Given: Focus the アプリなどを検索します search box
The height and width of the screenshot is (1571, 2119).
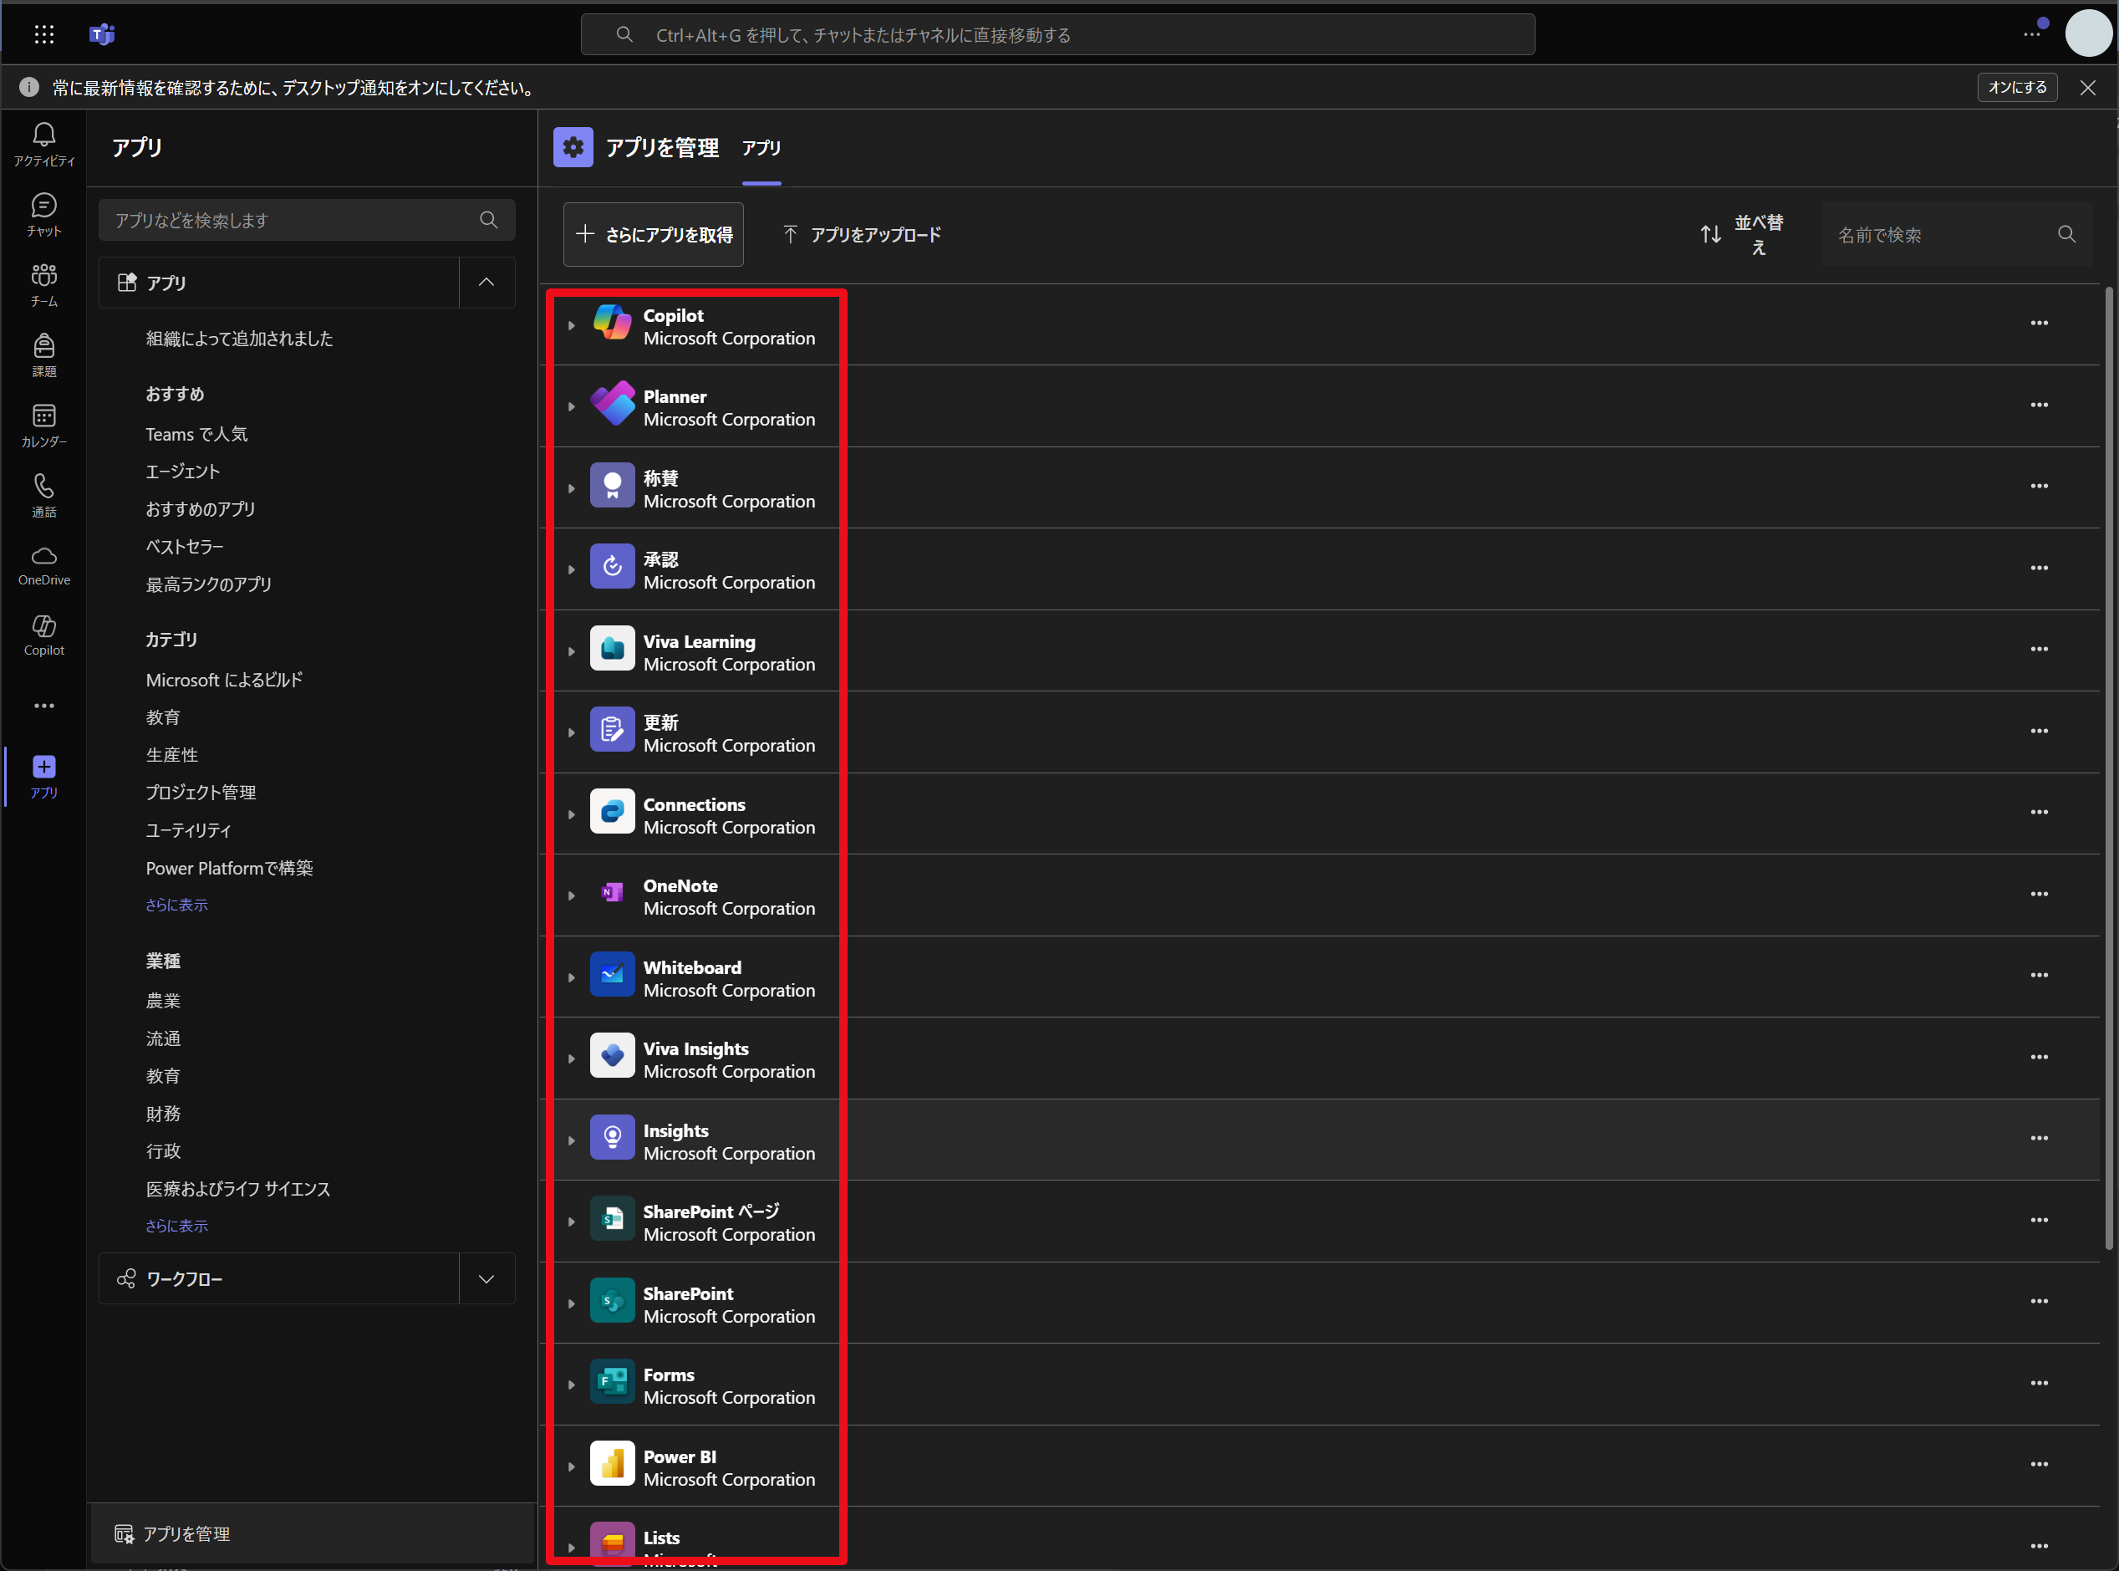Looking at the screenshot, I should pyautogui.click(x=306, y=220).
